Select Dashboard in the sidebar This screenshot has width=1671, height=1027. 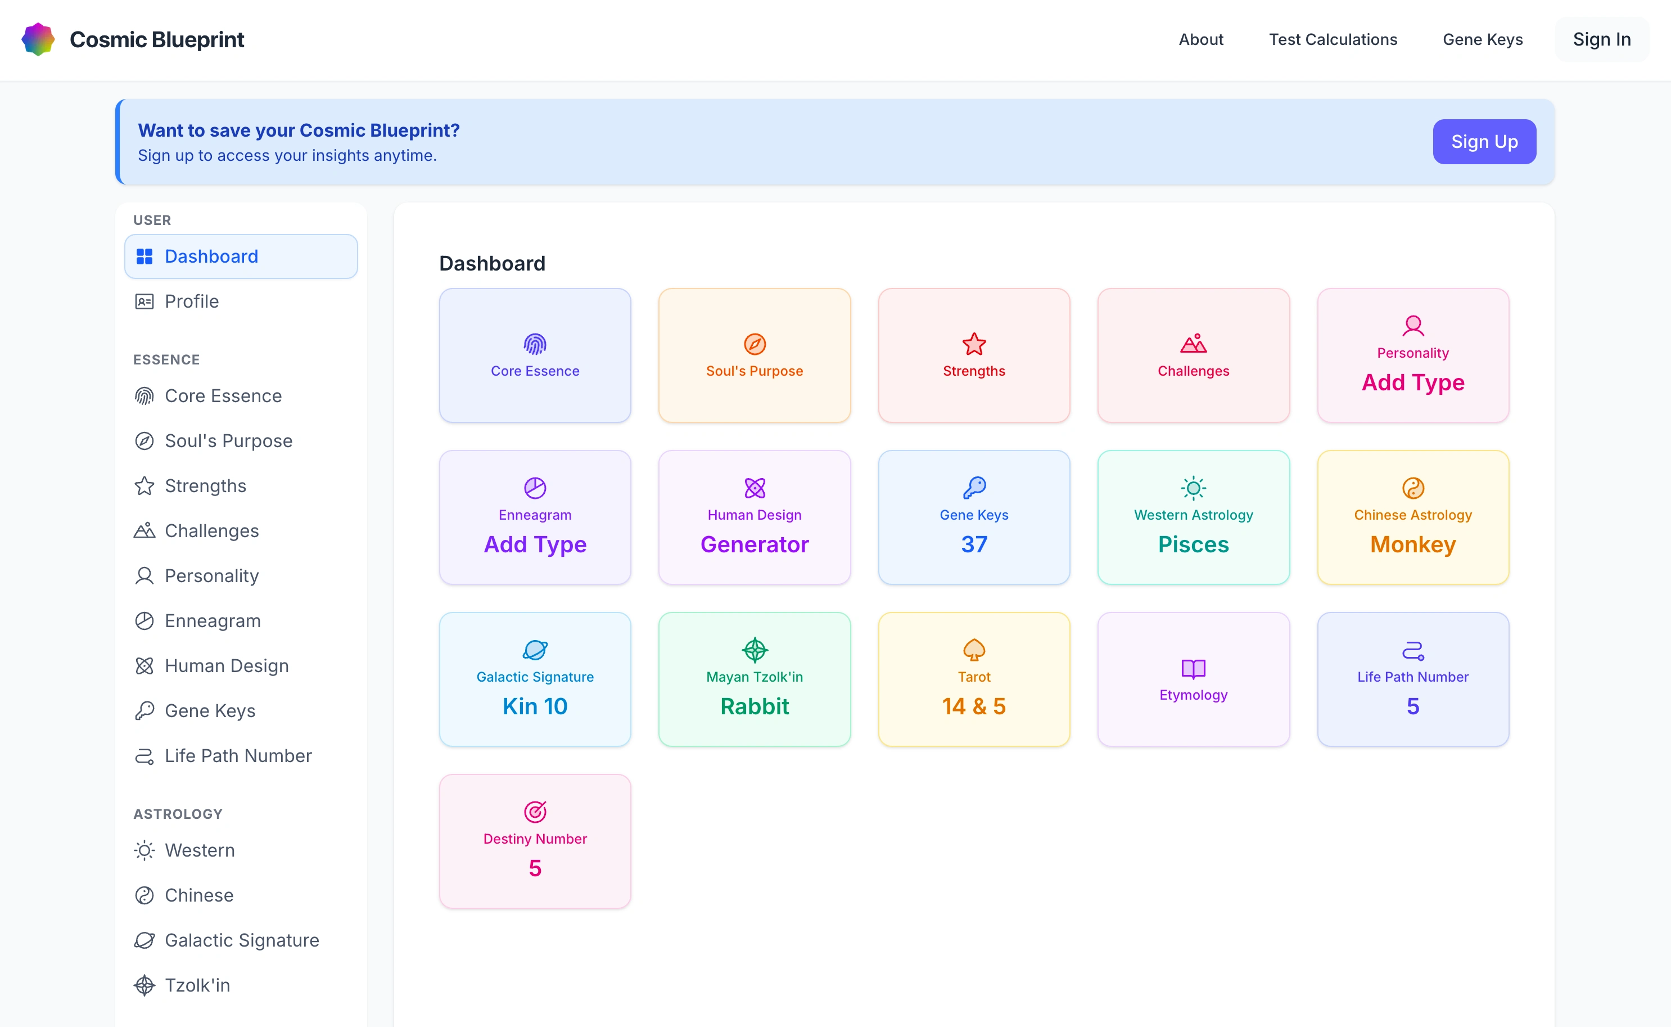click(x=241, y=256)
